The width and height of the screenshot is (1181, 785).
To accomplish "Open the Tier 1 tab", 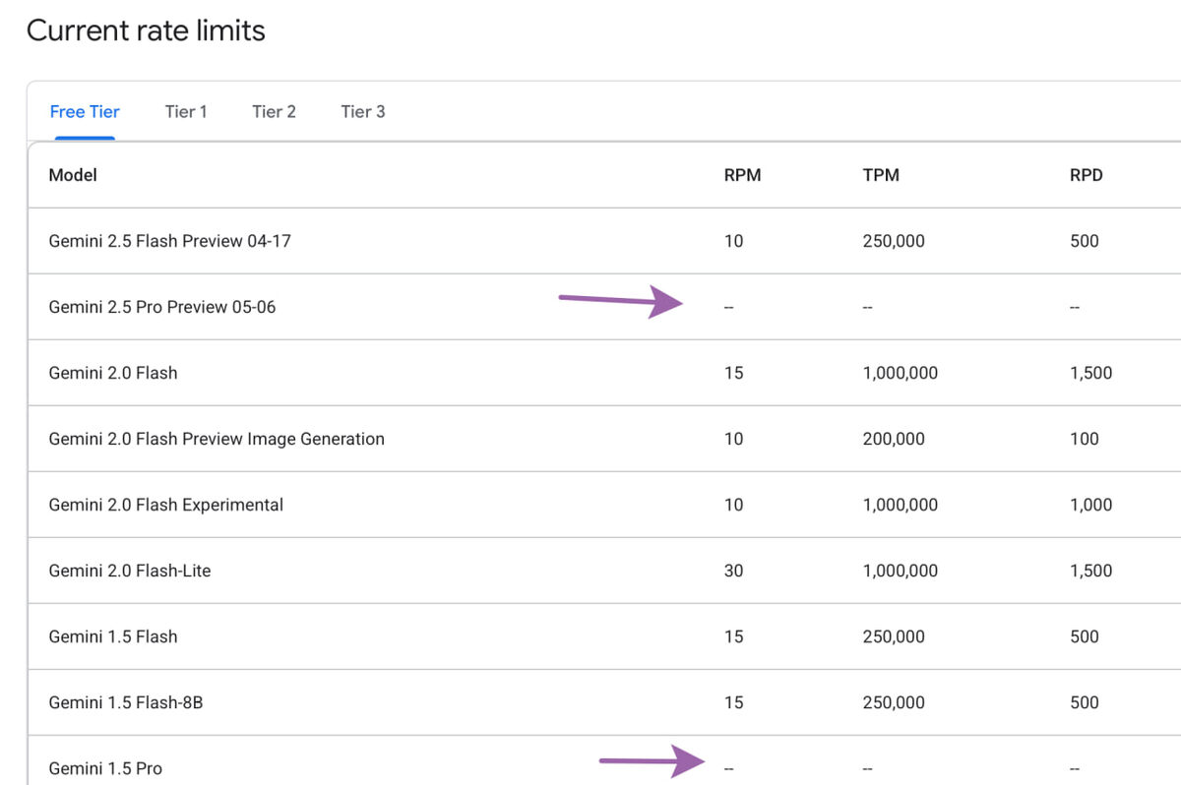I will coord(186,111).
